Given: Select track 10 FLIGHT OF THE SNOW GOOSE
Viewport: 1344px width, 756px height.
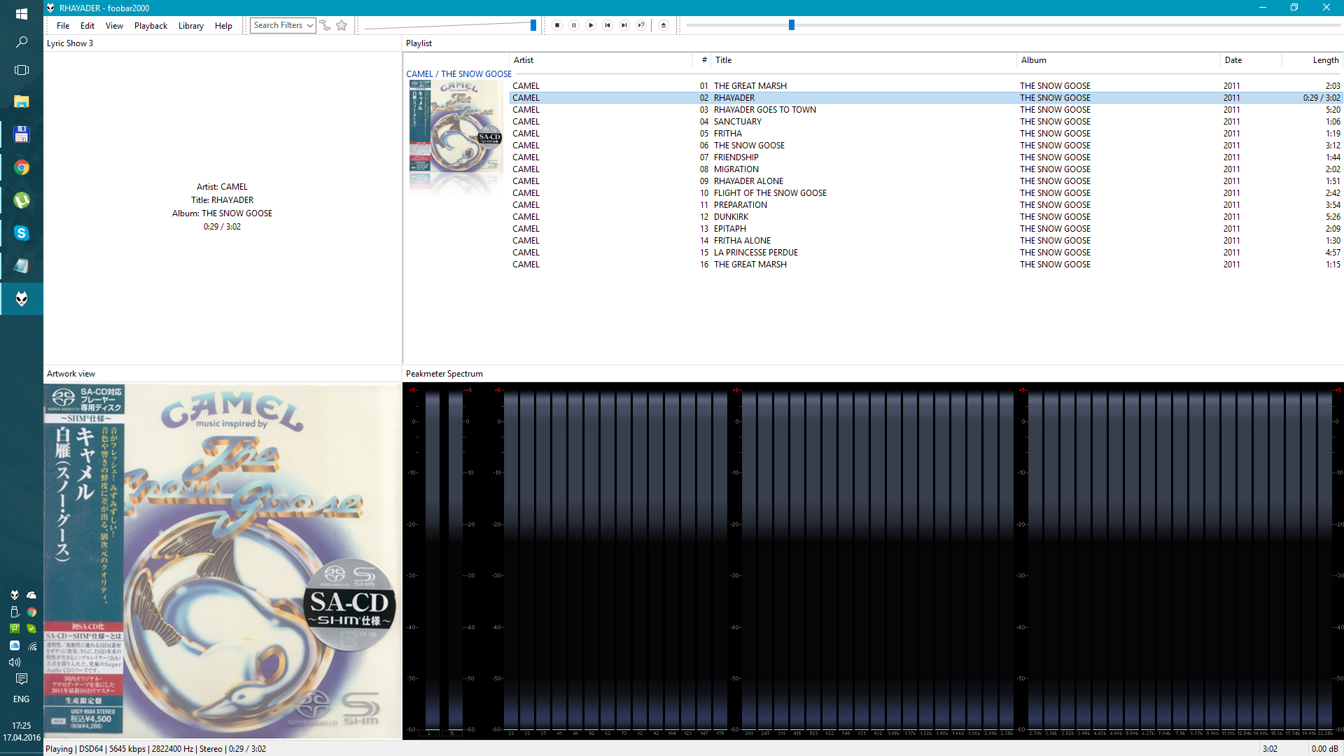Looking at the screenshot, I should click(925, 193).
